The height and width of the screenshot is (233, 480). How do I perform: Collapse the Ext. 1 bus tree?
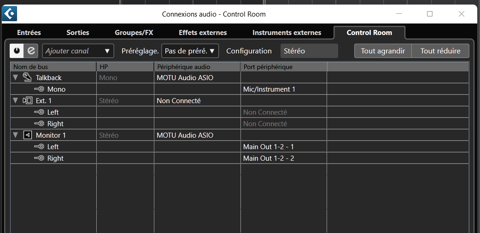pyautogui.click(x=16, y=101)
